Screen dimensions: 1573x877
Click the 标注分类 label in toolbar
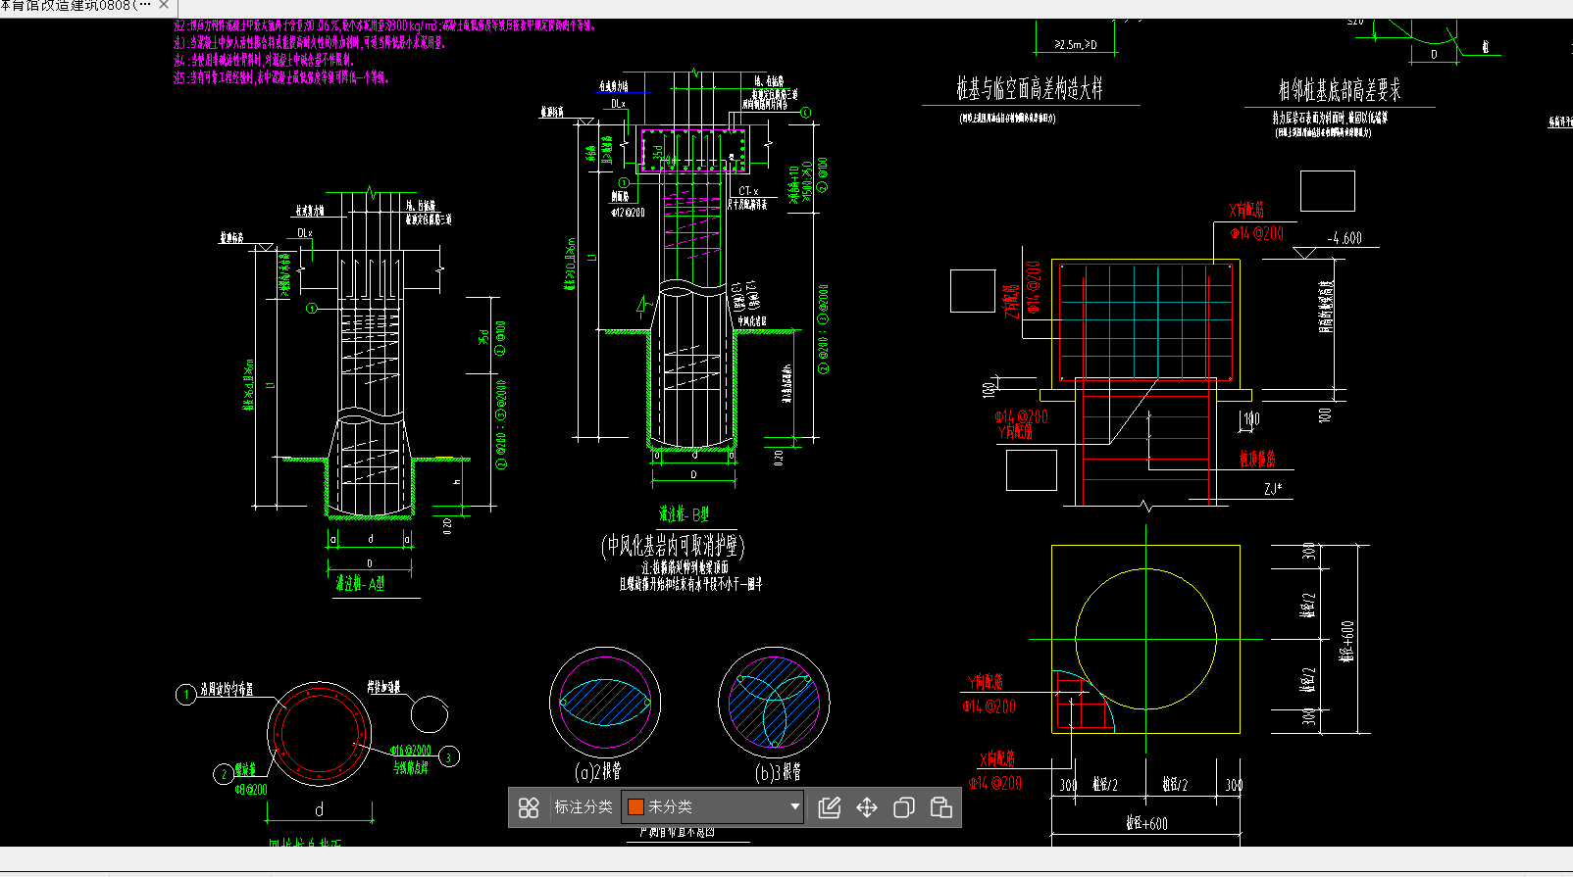[583, 807]
